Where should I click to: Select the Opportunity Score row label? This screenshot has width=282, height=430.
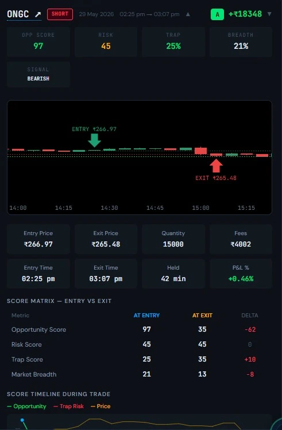click(x=38, y=329)
